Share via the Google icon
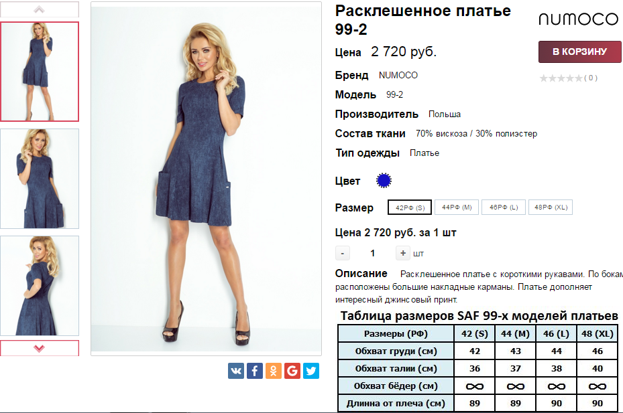The image size is (623, 413). click(x=292, y=371)
